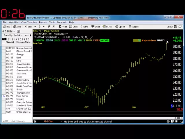
Task: Click the chat channel icon left of All-TCNet
Action: (x=35, y=121)
